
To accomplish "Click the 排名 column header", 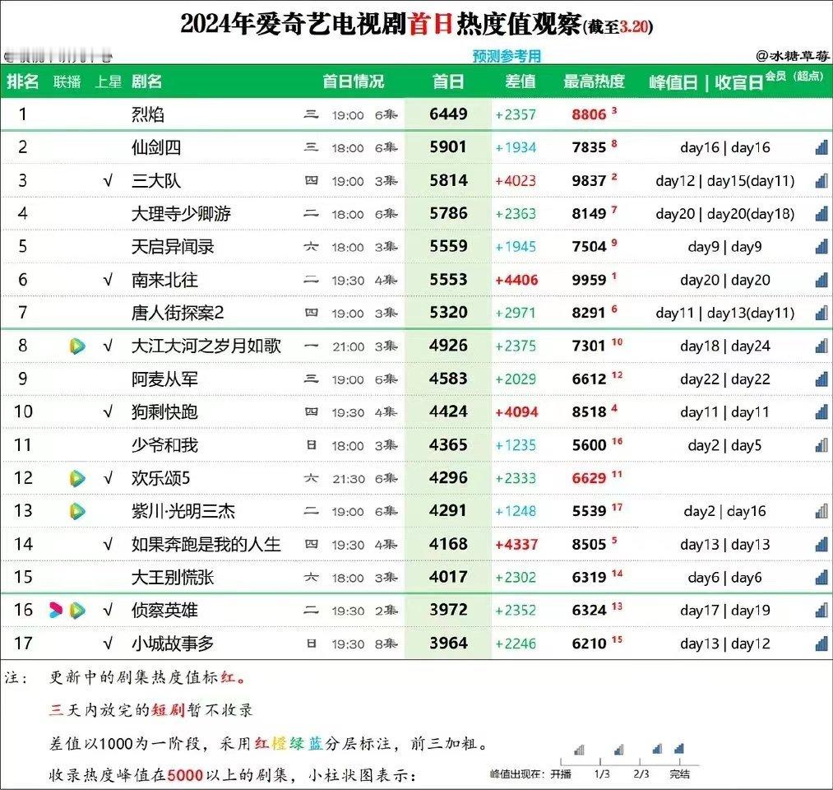I will (x=22, y=81).
